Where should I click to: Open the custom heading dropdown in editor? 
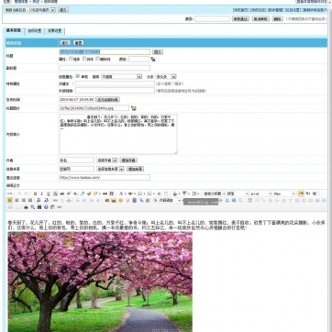pos(214,194)
